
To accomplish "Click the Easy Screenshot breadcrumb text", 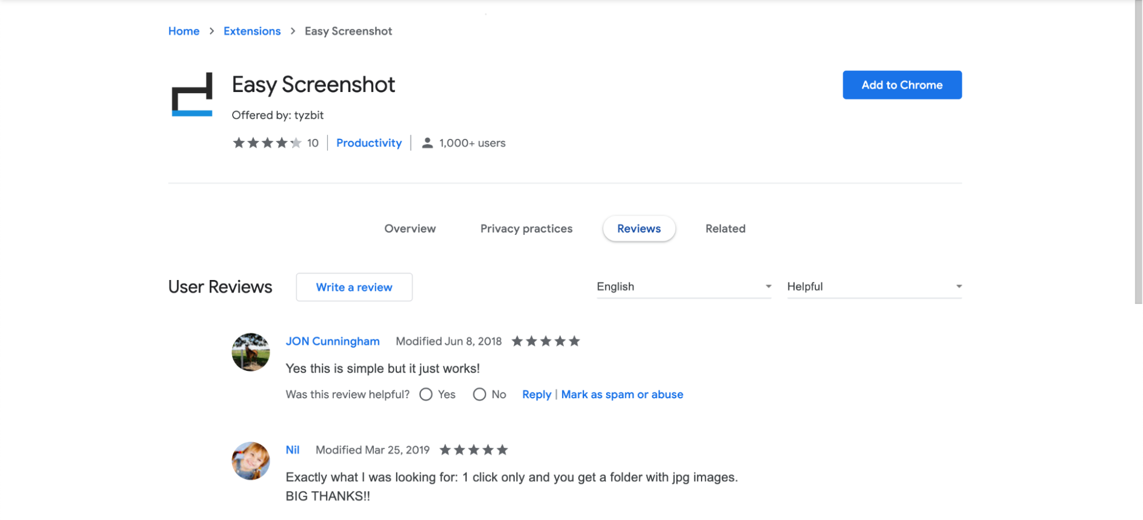I will (x=348, y=31).
